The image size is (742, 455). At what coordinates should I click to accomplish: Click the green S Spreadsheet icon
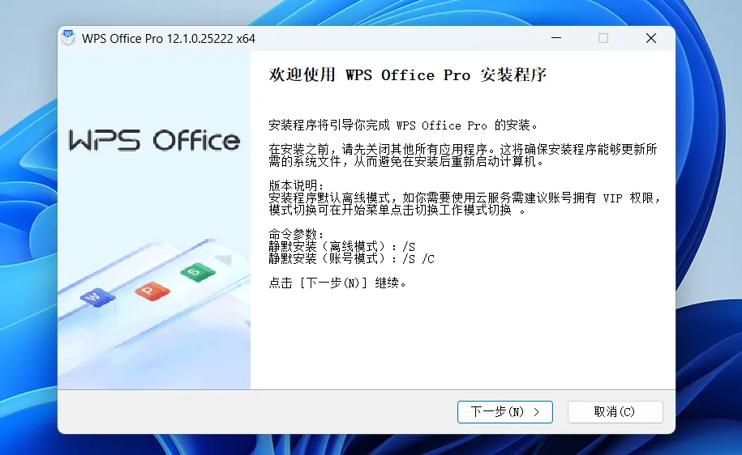[x=198, y=272]
